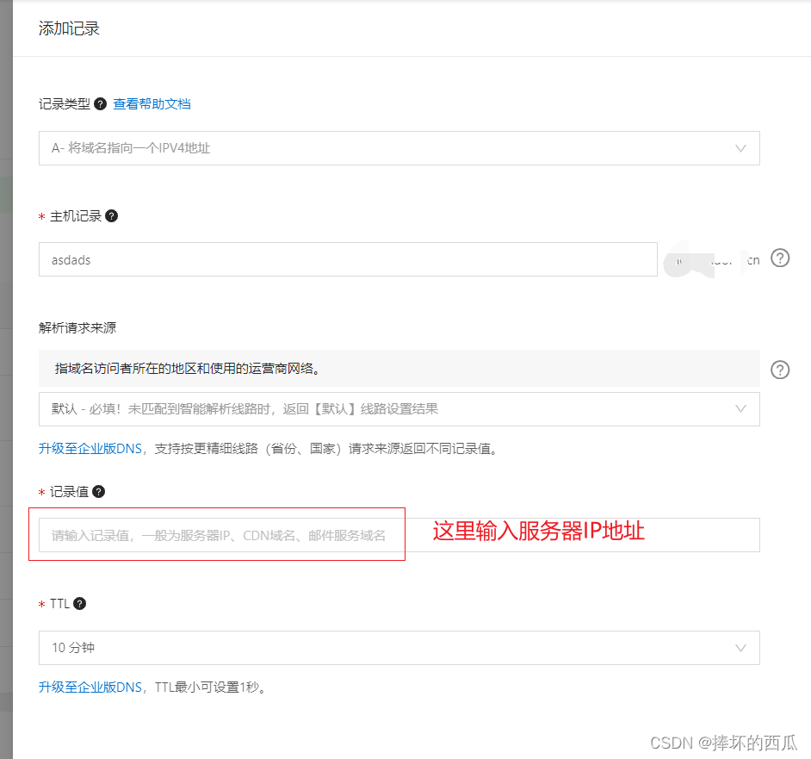Open 升级至企业版DNS link under TTL
This screenshot has width=811, height=759.
pos(90,687)
